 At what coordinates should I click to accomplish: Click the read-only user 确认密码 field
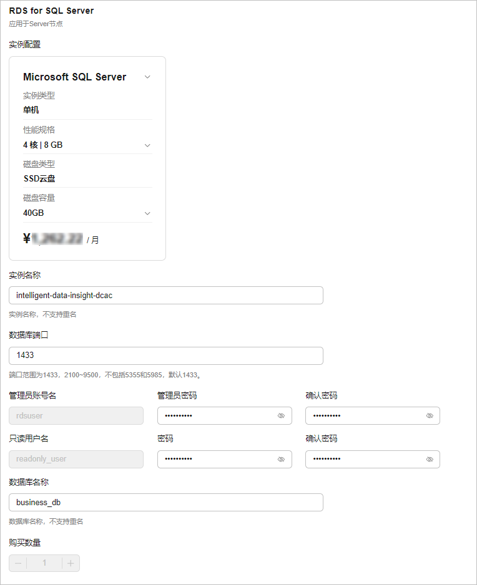point(372,459)
